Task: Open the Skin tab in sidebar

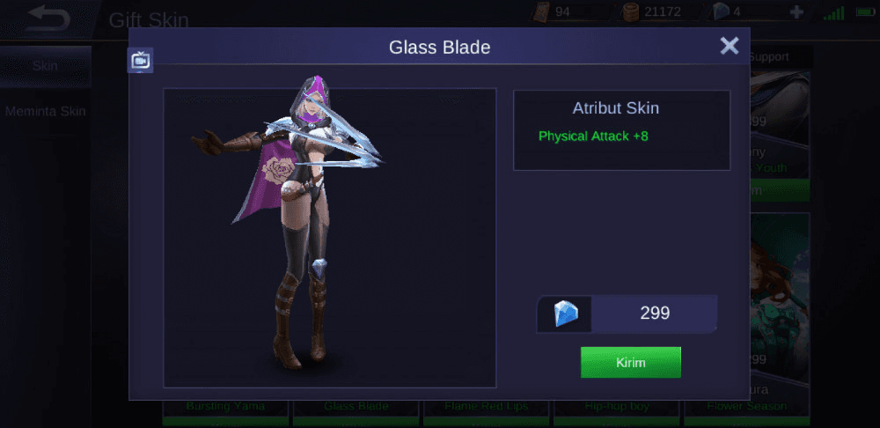Action: tap(45, 66)
